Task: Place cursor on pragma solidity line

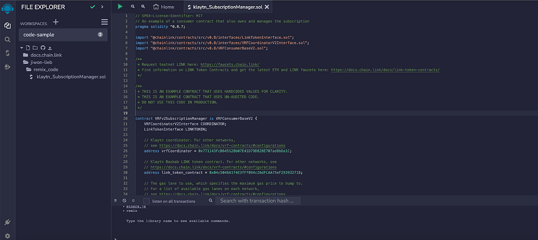Action: click(x=160, y=26)
